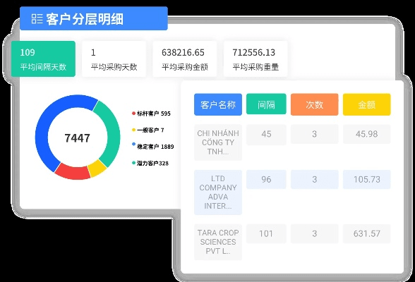Select customer LTD COMPANY ADVA INTER...
Viewport: 415px width, 282px height.
[218, 192]
